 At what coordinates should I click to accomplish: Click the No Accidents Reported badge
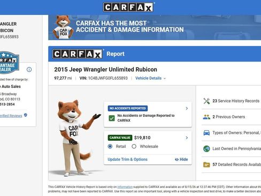point(128,108)
